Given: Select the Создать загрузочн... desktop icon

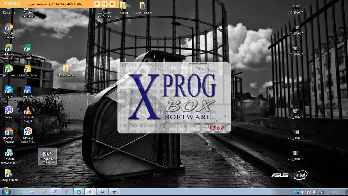Looking at the screenshot, I should click(9, 157).
